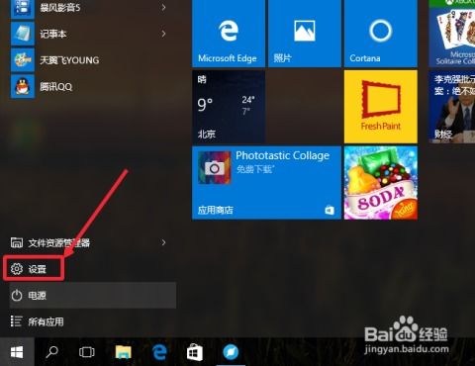Open the 北京 weather tile
Screen dimensions: 475x366
point(229,107)
